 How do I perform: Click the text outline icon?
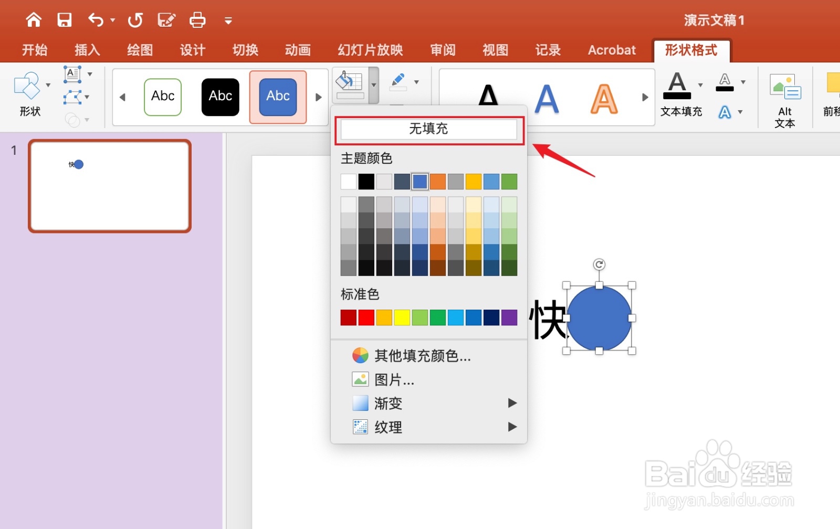pyautogui.click(x=724, y=82)
